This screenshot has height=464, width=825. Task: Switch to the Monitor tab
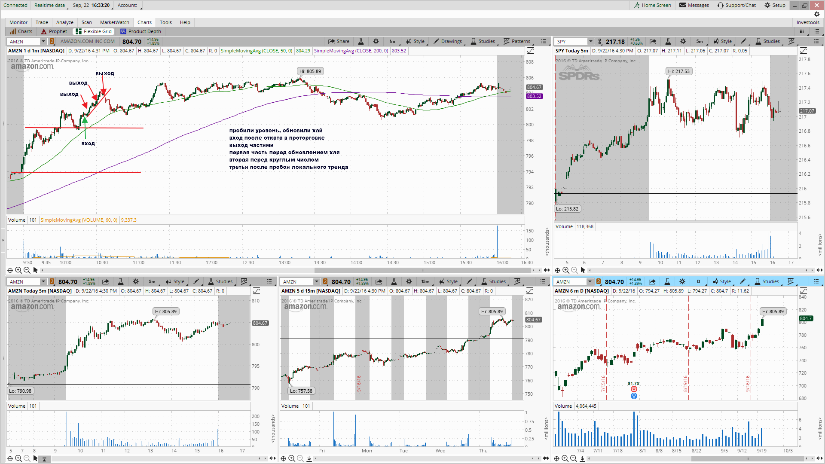[18, 22]
